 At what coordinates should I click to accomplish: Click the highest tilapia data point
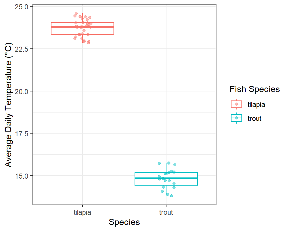coord(76,13)
